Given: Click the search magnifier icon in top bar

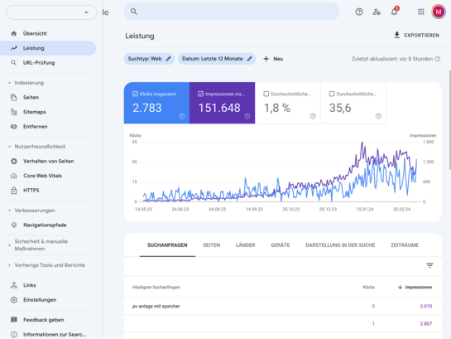Looking at the screenshot, I should pyautogui.click(x=134, y=12).
